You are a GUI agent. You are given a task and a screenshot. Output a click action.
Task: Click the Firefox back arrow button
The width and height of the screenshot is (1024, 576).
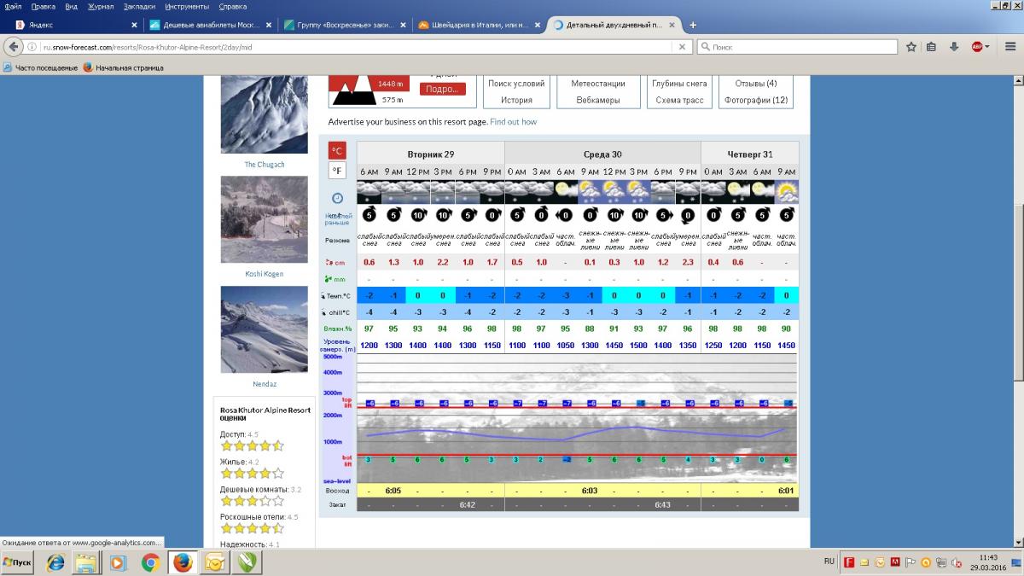pyautogui.click(x=15, y=47)
